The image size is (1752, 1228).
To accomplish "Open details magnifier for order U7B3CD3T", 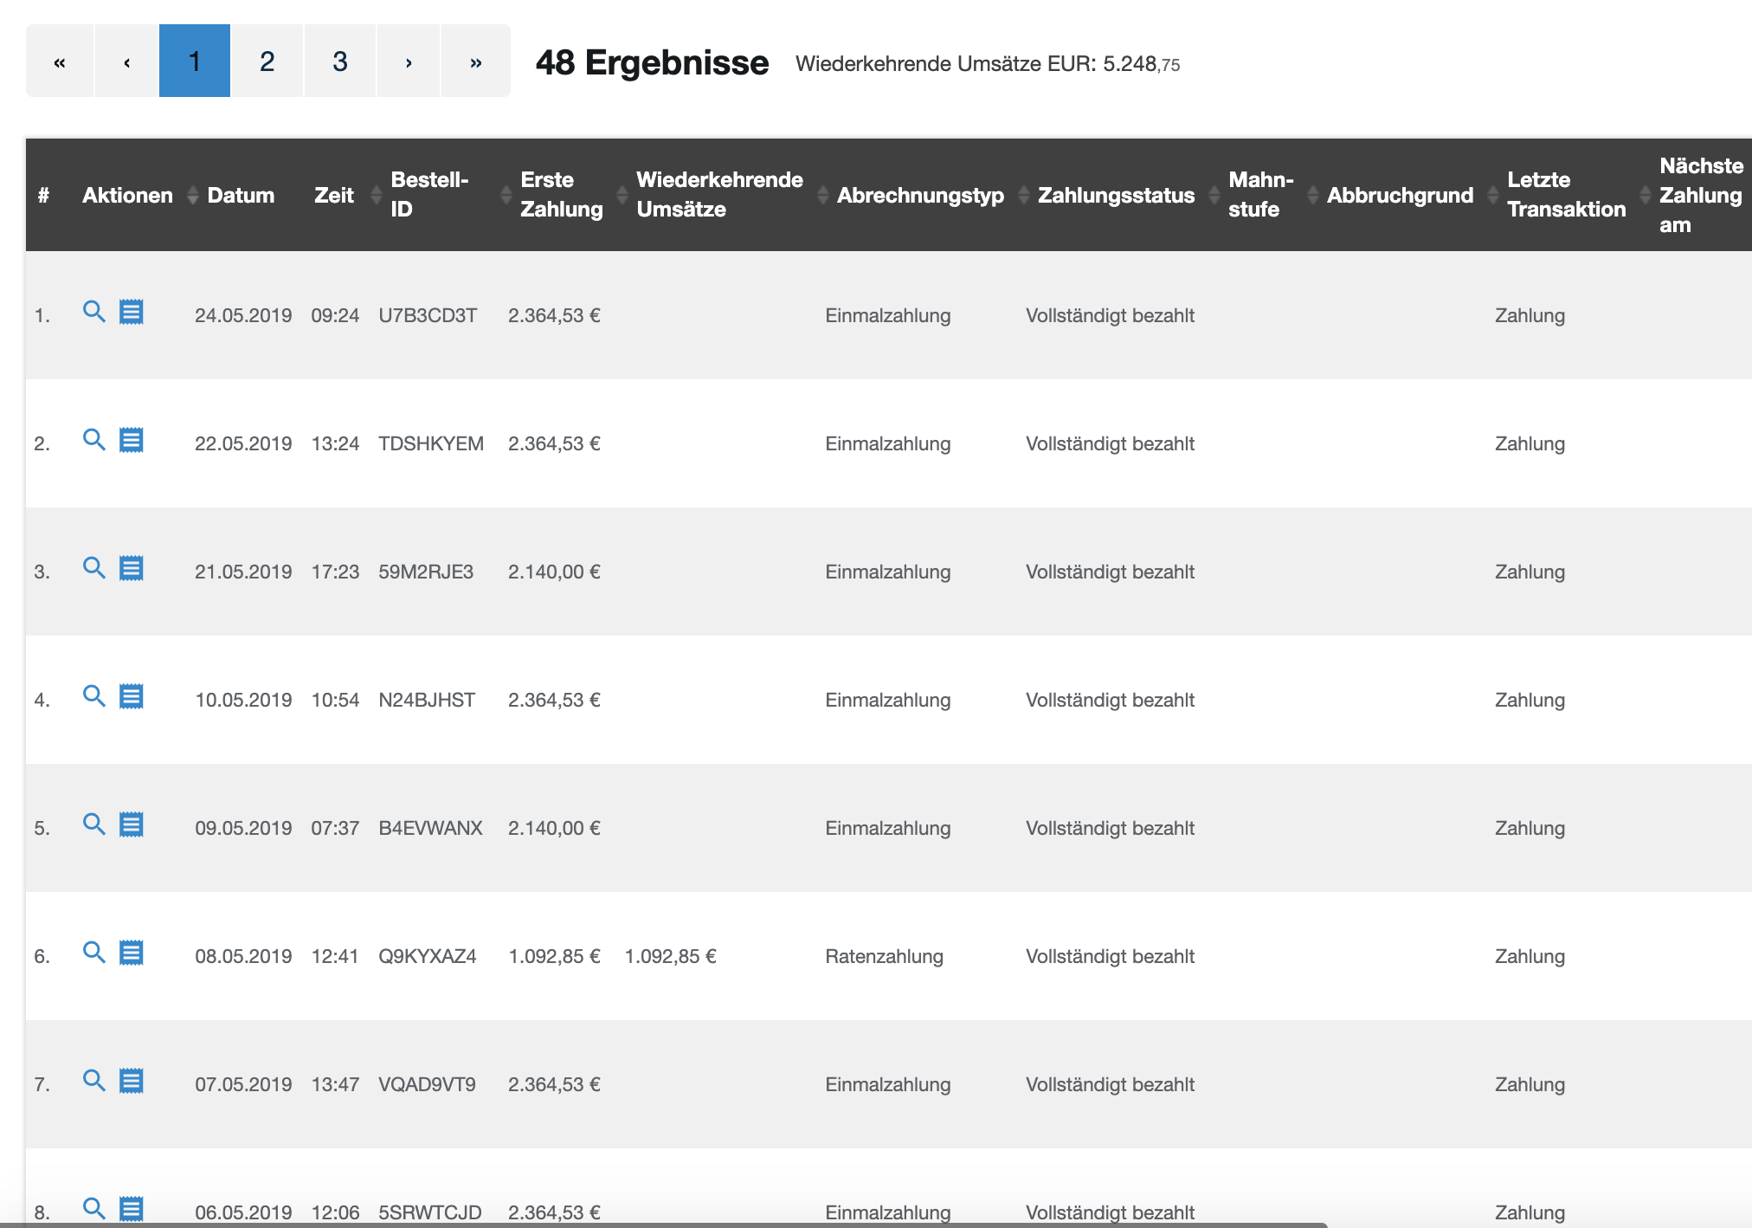I will pyautogui.click(x=93, y=312).
